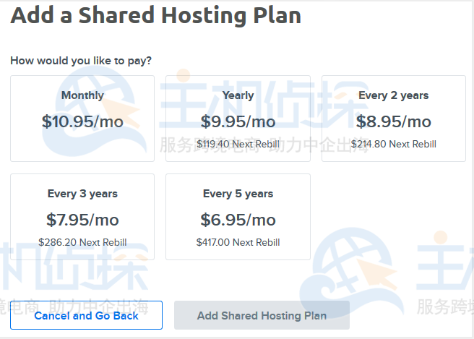Viewport: 474px width, 339px height.
Task: Click the $417.00 Next Rebill text
Action: [238, 242]
